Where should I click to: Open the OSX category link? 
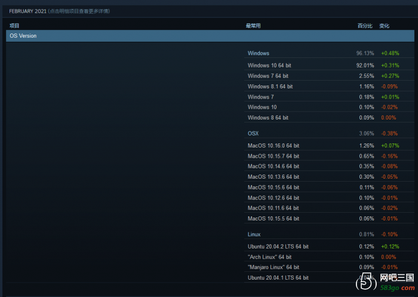tap(253, 133)
